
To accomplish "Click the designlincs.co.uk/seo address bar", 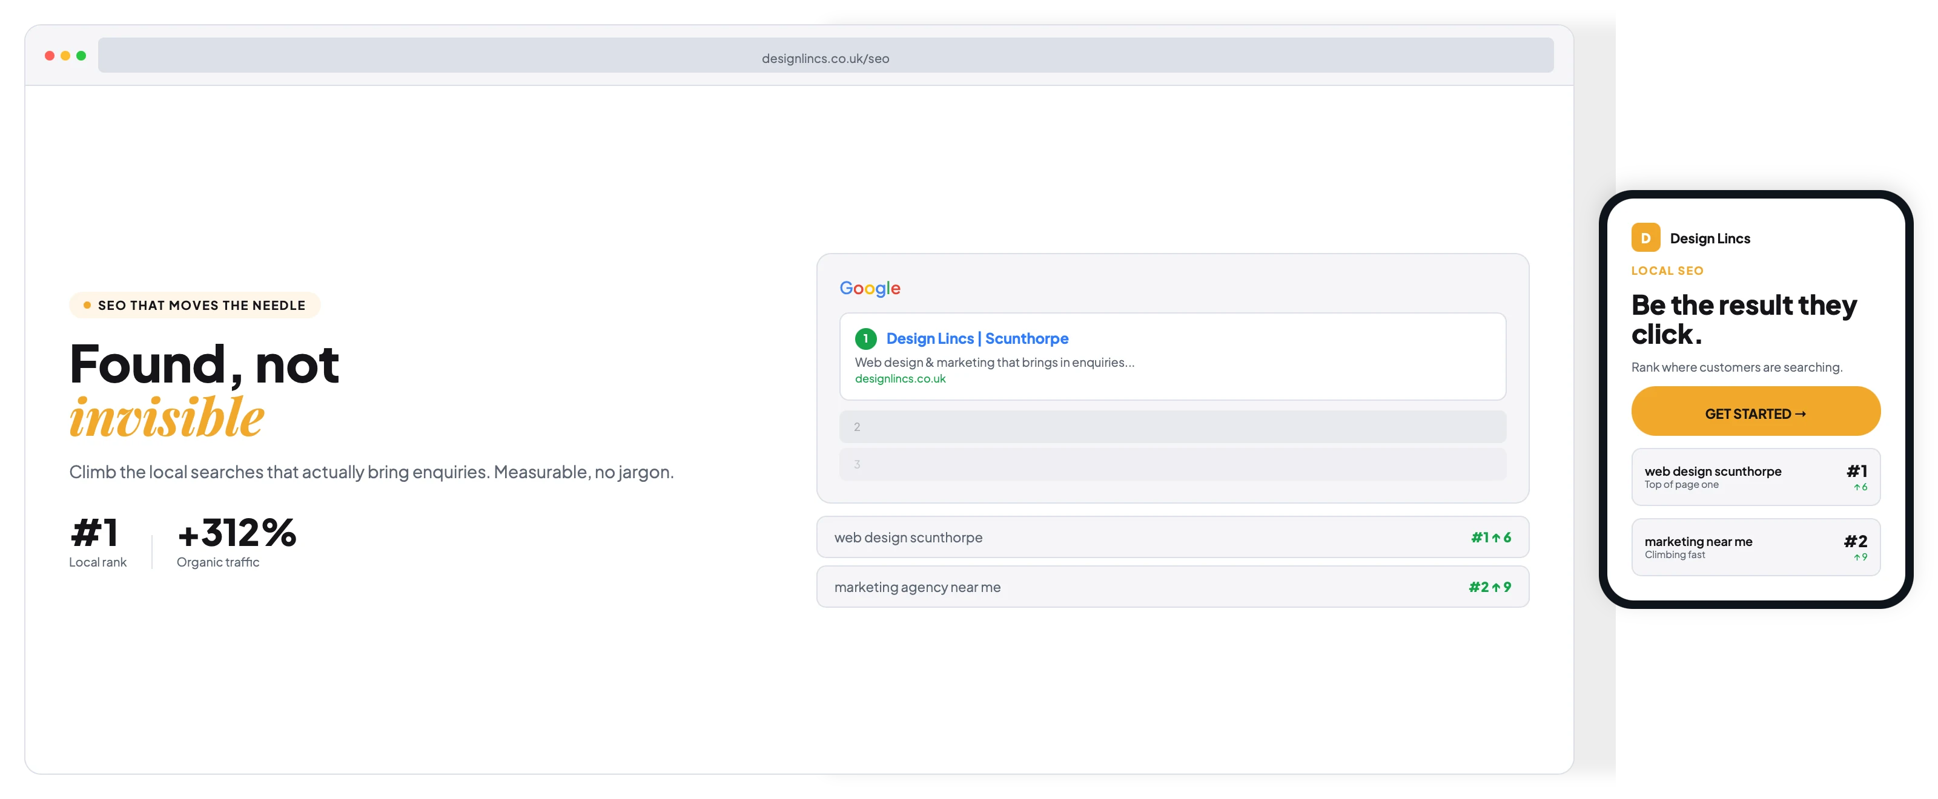I will tap(825, 56).
